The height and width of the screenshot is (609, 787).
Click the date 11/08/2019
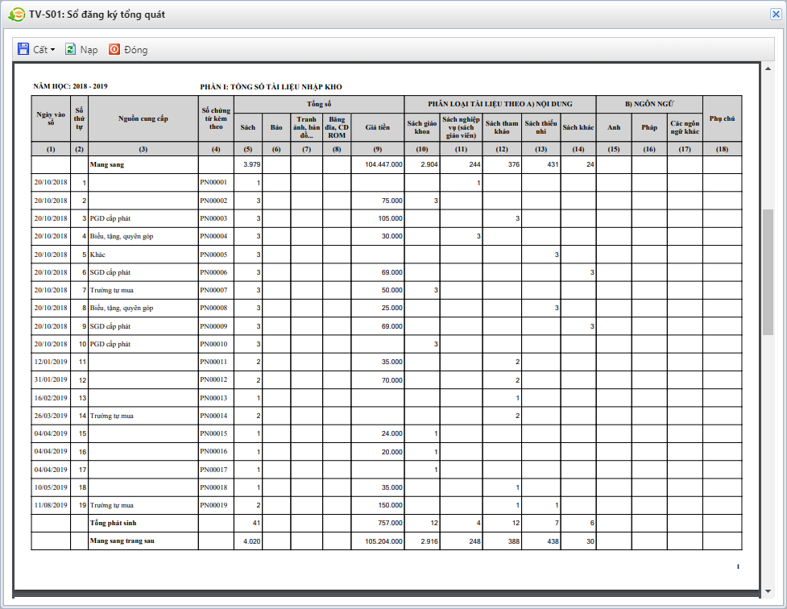coord(51,505)
